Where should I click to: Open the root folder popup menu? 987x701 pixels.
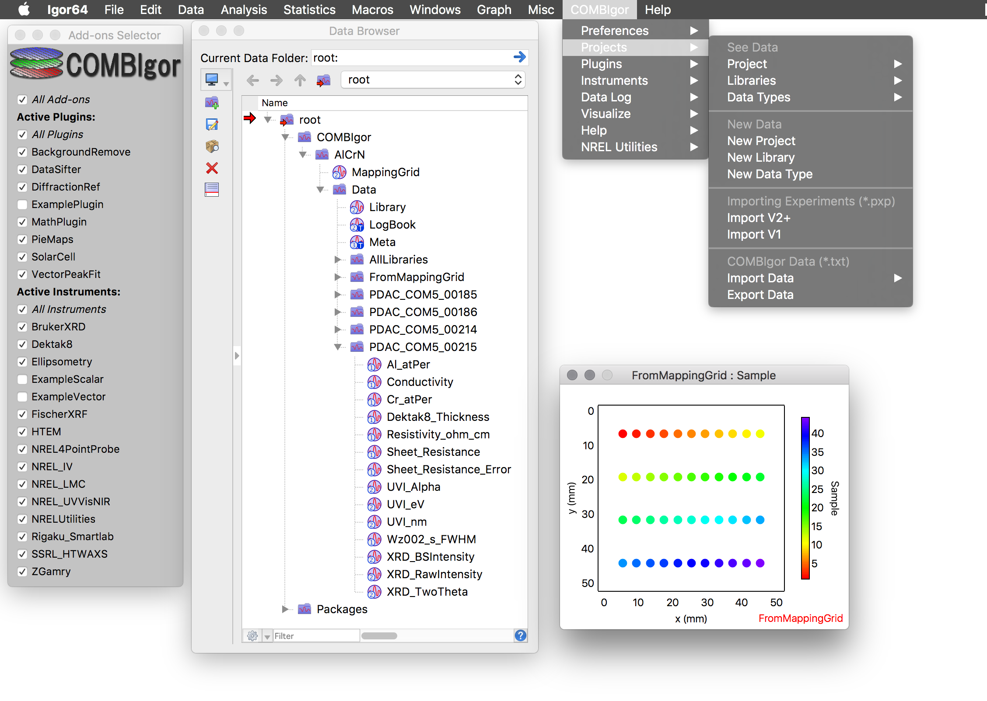(x=433, y=80)
